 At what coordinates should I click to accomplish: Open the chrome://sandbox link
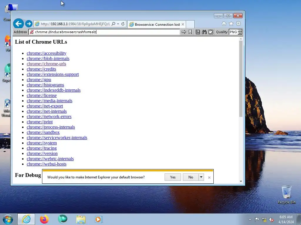coord(43,132)
